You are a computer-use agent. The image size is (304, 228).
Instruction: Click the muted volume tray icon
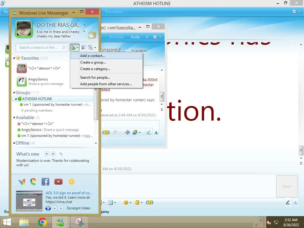[269, 222]
